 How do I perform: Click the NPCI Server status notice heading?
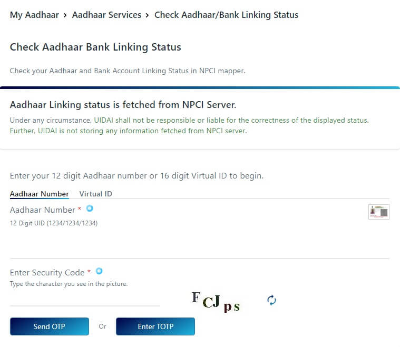pyautogui.click(x=123, y=105)
